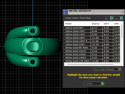Select the White Gold:10KW row
This screenshot has height=94, width=125.
pyautogui.click(x=92, y=54)
